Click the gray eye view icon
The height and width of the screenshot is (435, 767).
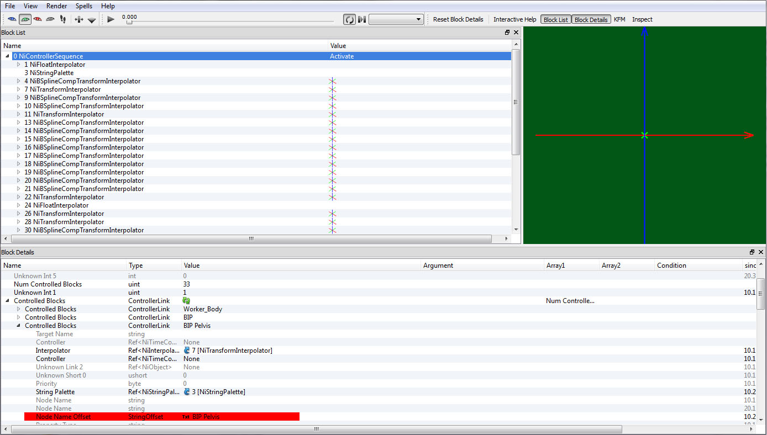tap(50, 19)
